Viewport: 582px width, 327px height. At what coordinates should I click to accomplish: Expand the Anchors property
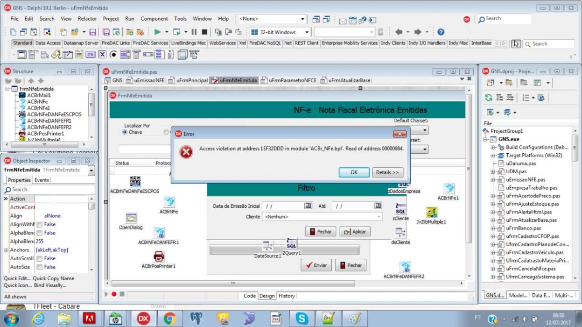click(x=7, y=250)
